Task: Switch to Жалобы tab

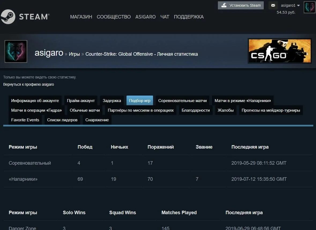Action: pos(226,110)
